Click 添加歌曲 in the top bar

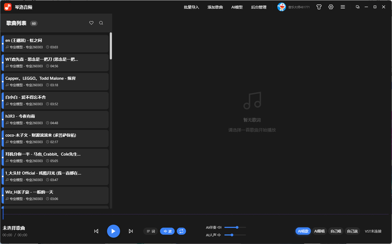pos(215,7)
